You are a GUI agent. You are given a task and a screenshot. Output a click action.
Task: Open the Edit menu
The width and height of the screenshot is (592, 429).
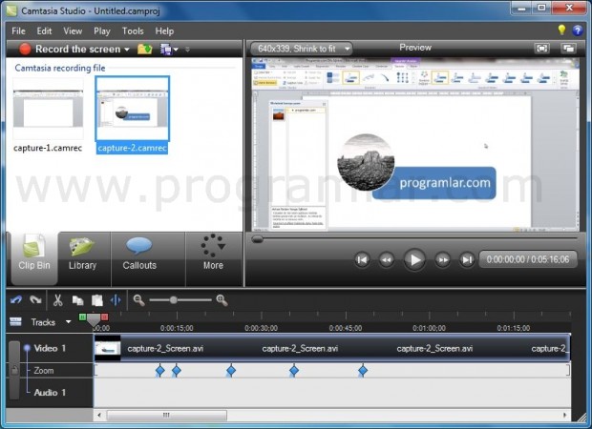(x=44, y=31)
